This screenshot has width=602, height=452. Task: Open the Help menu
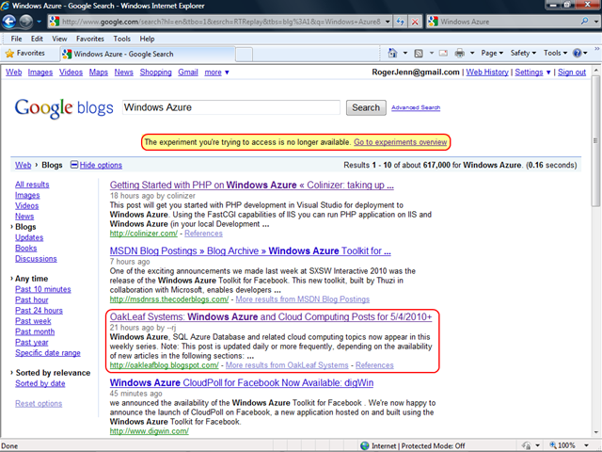[x=147, y=39]
